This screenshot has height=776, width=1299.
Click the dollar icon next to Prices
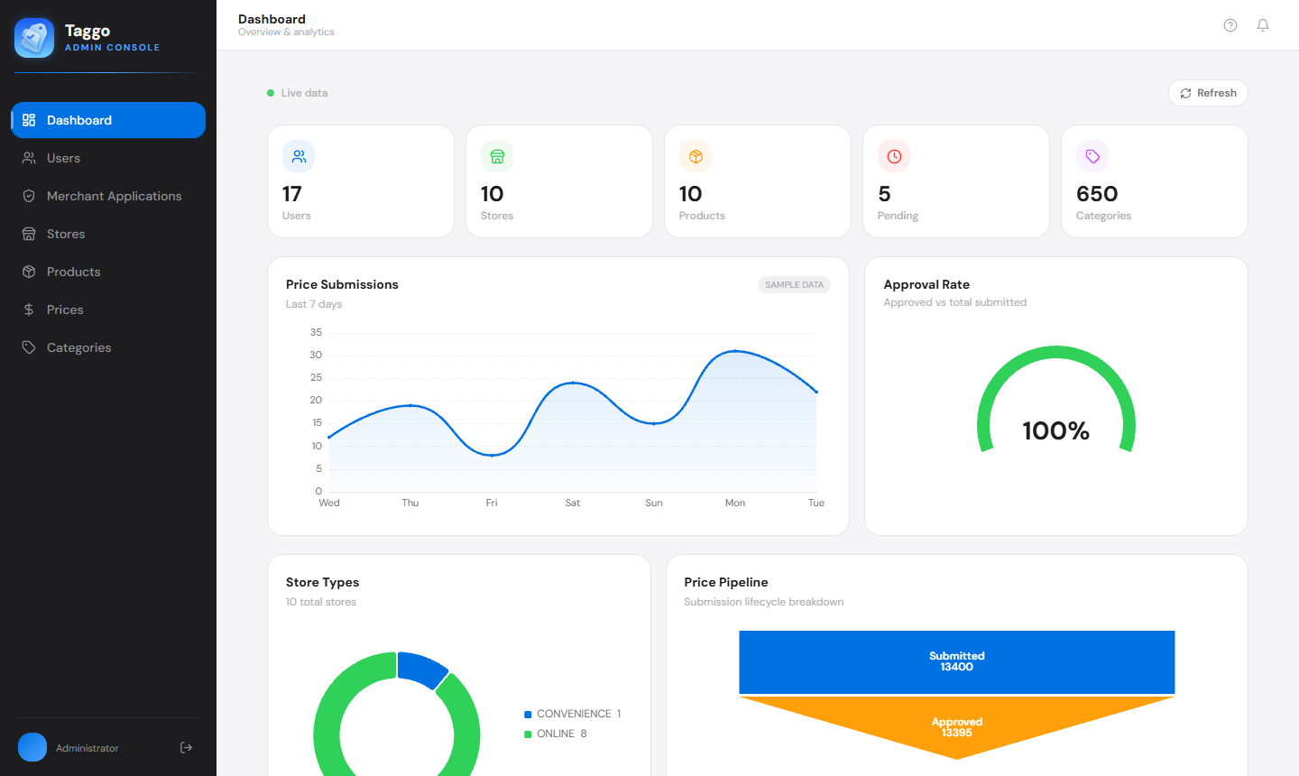tap(29, 309)
